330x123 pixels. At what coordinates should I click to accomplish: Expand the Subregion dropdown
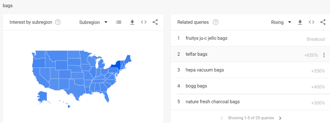(x=93, y=22)
